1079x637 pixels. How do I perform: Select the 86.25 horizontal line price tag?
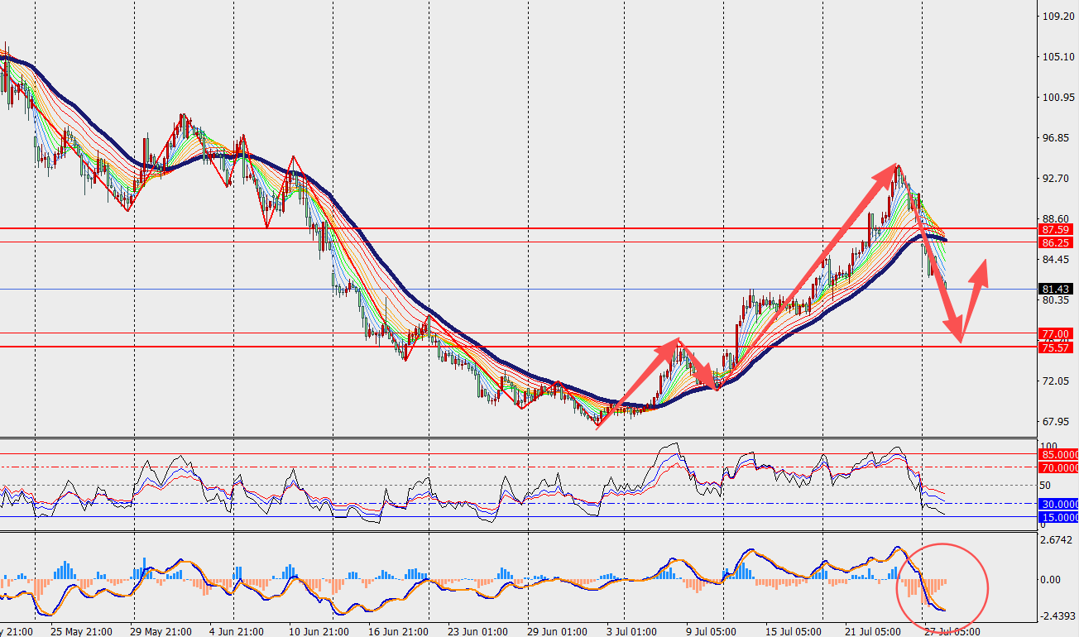pyautogui.click(x=1057, y=243)
